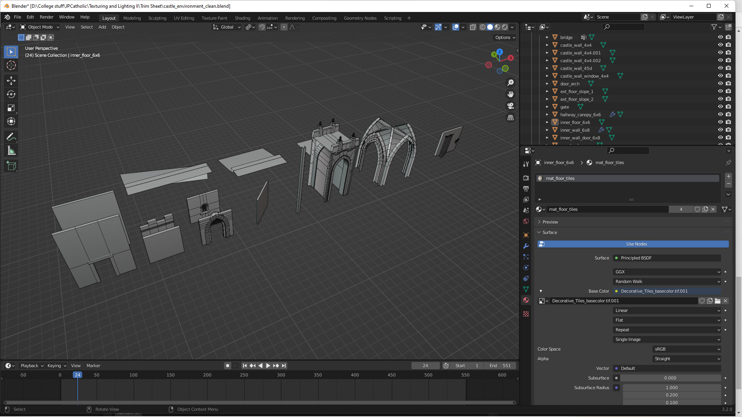Viewport: 742px width, 417px height.
Task: Choose the Measure tool
Action: (x=11, y=151)
